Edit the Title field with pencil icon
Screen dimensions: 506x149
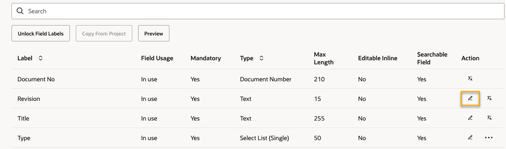click(470, 118)
